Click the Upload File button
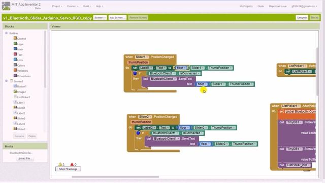This screenshot has width=325, height=183. pos(24,158)
